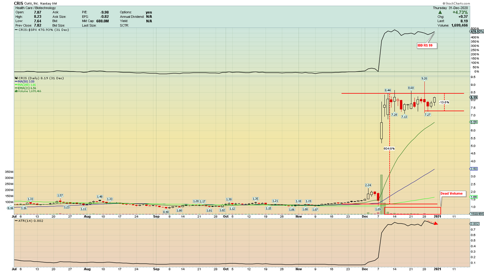Click the dark green marker of EMA(21) legend
Image resolution: width=484 pixels, height=272 pixels.
tap(15, 88)
